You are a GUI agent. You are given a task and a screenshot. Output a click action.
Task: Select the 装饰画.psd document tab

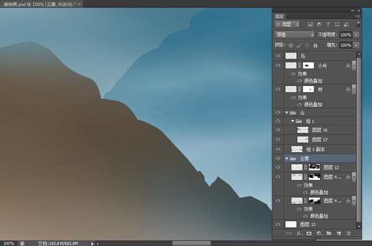[x=40, y=4]
